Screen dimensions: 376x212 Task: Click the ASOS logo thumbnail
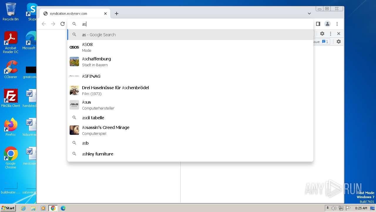coord(74,47)
